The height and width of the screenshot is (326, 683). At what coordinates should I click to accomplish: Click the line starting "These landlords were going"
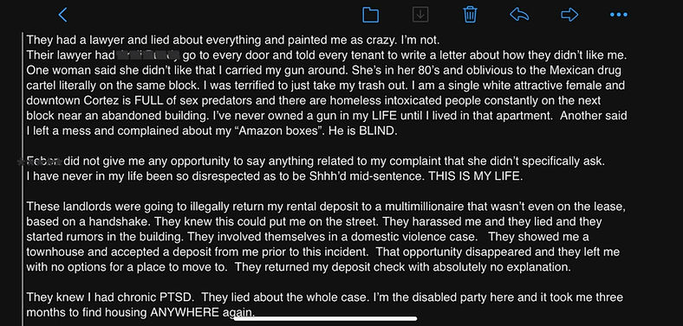coord(326,207)
